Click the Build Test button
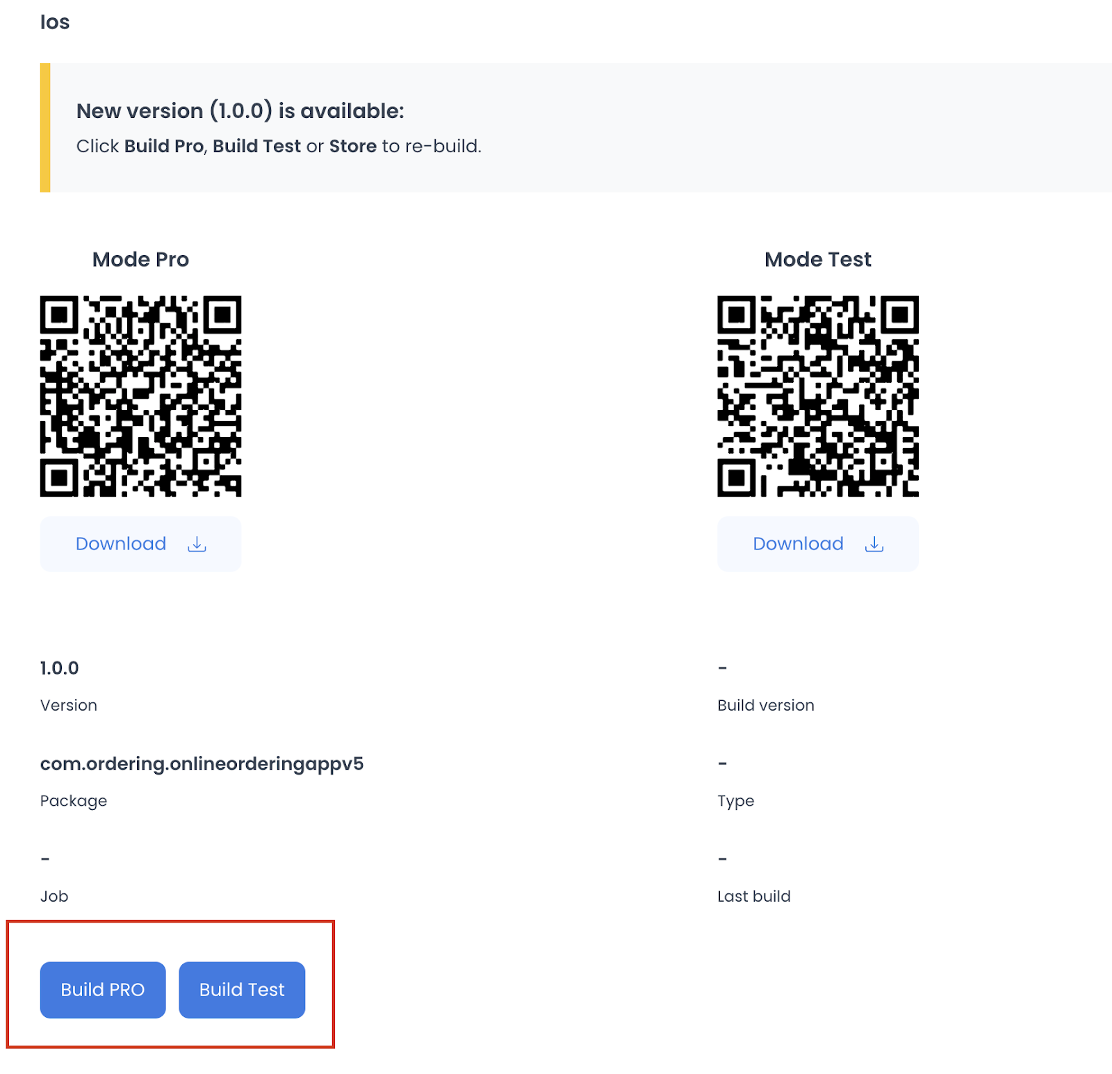 coord(242,989)
